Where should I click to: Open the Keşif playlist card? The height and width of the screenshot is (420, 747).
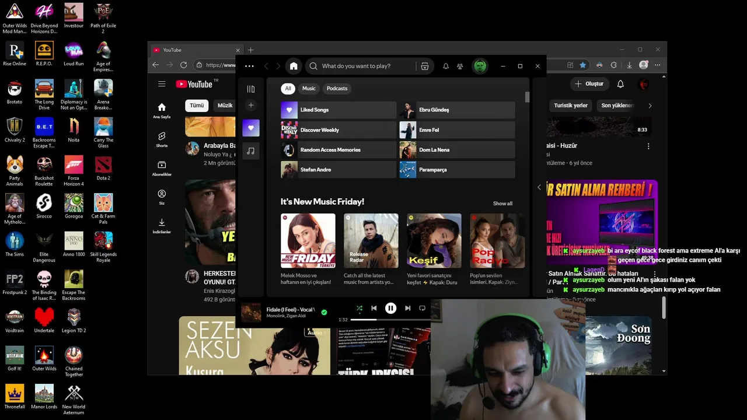[434, 250]
